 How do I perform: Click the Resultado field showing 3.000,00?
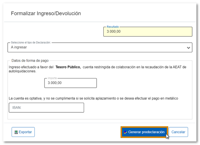pyautogui.click(x=148, y=32)
